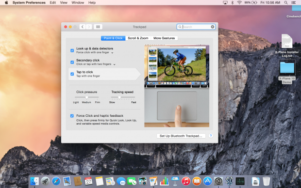
Task: Click the Tracking speed slider knob
Action: point(119,97)
